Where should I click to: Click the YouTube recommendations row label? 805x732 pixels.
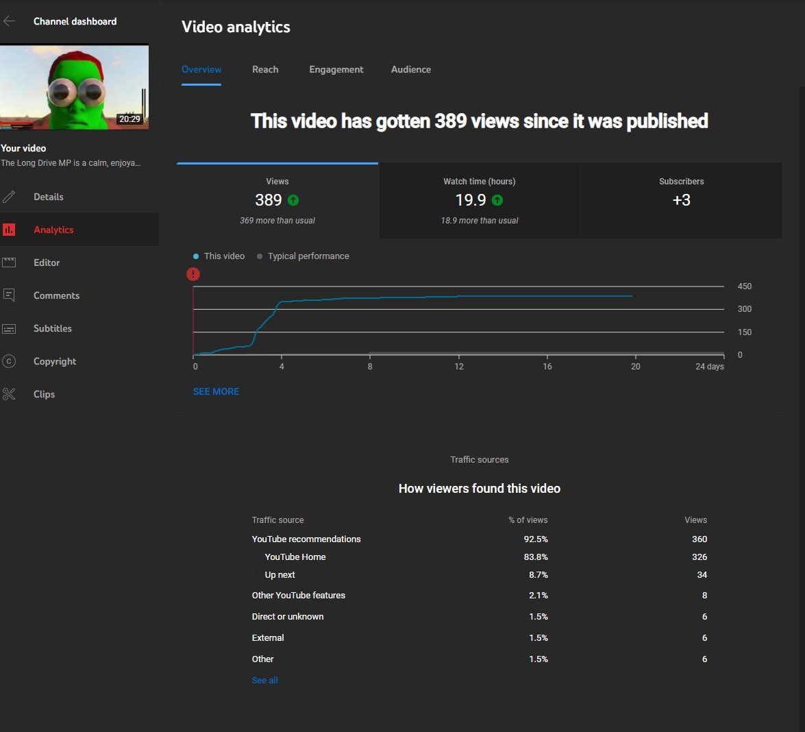click(x=306, y=539)
